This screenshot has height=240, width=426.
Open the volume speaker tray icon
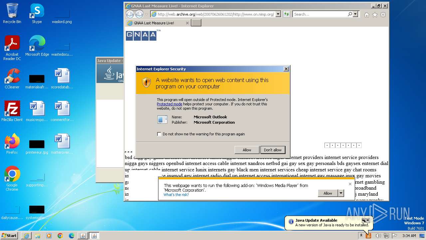click(378, 236)
